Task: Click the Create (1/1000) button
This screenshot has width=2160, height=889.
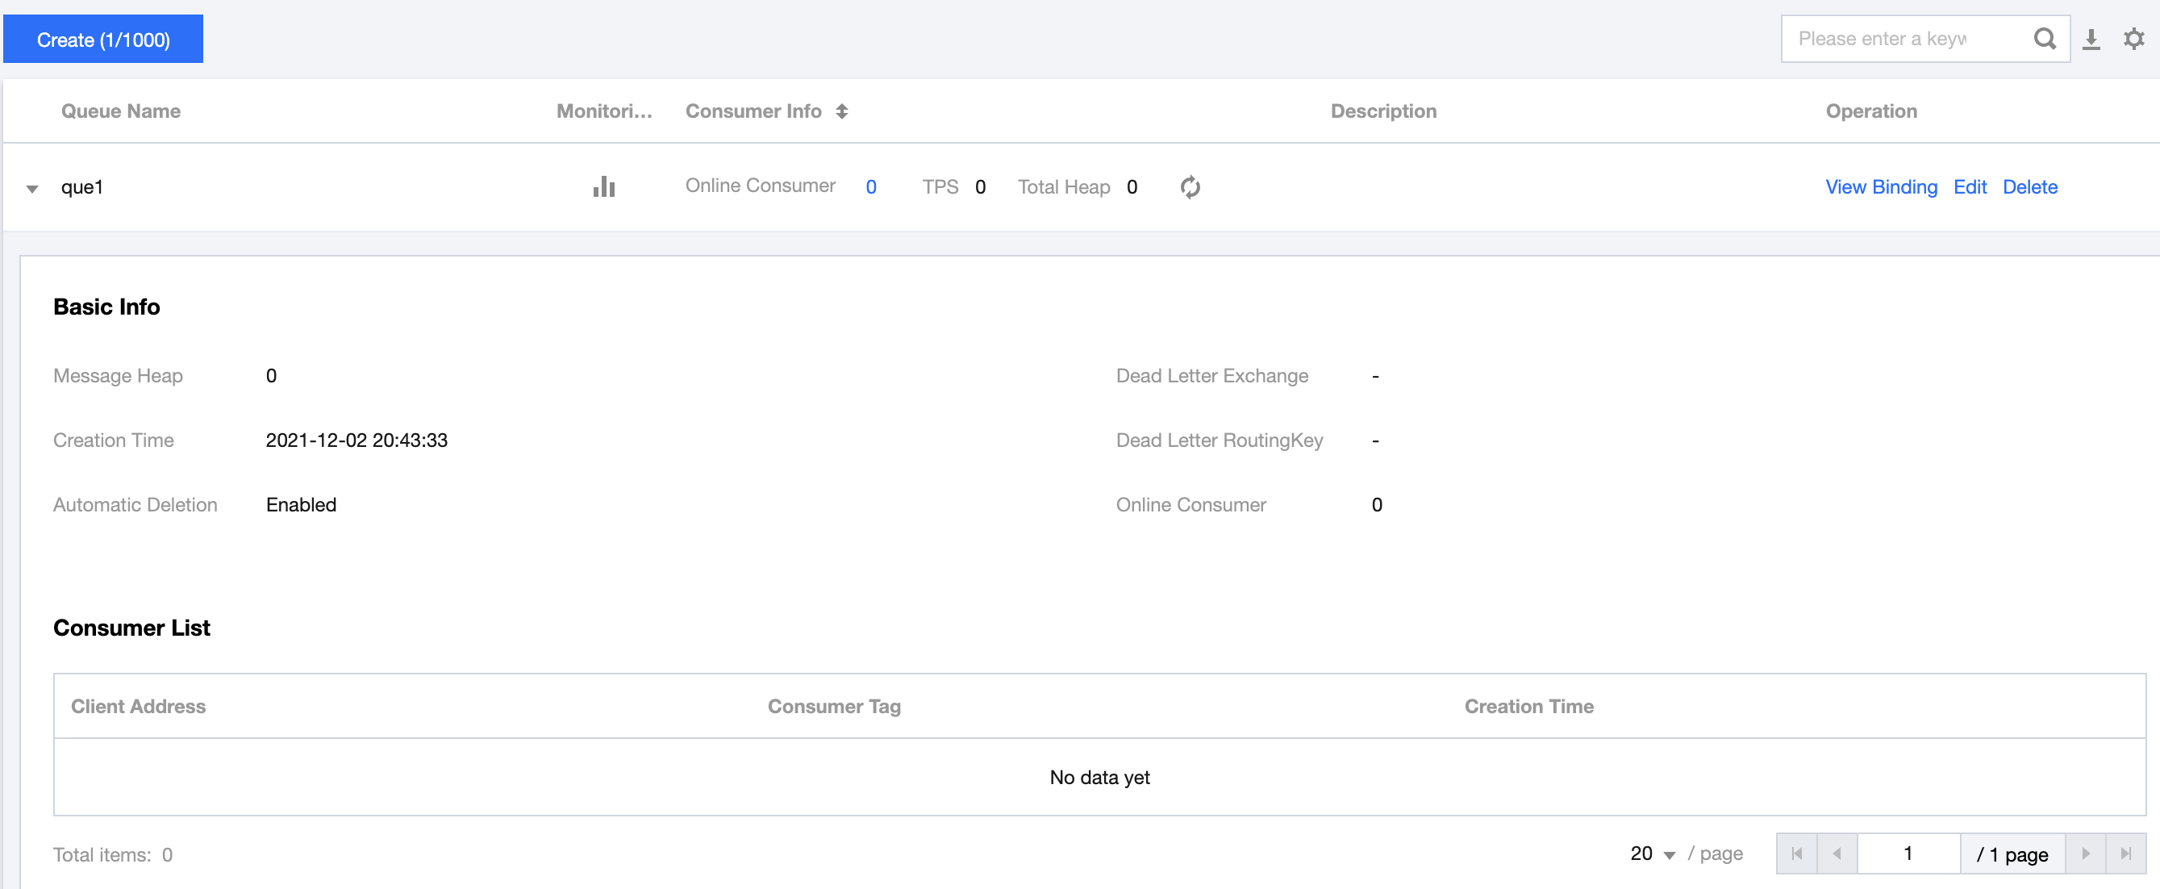Action: (103, 40)
